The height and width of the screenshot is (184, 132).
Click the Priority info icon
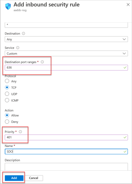tap(20, 132)
